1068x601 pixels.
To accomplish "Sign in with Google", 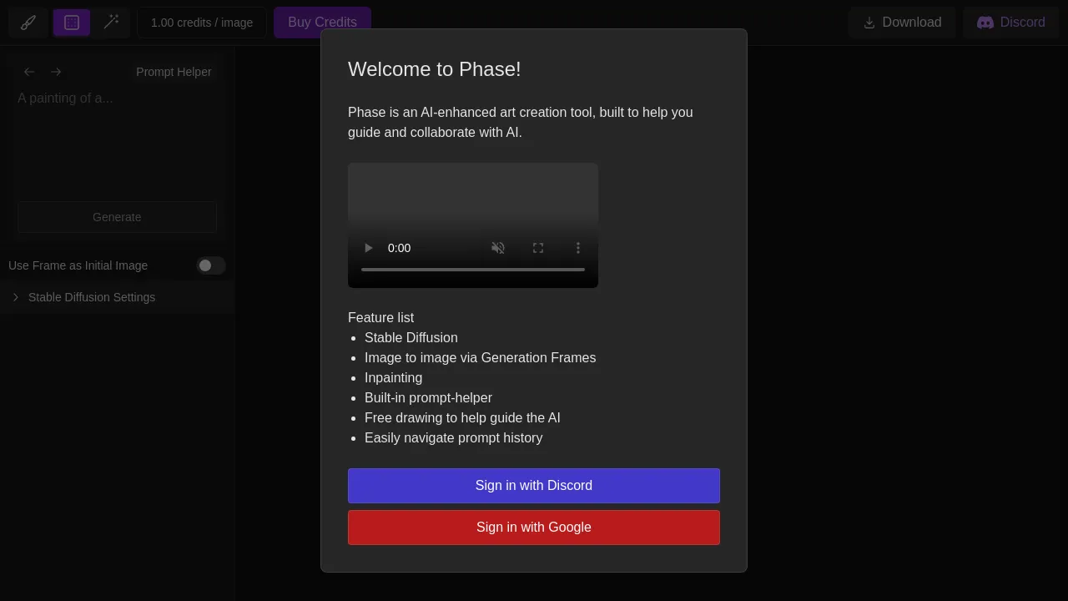I will 533,527.
